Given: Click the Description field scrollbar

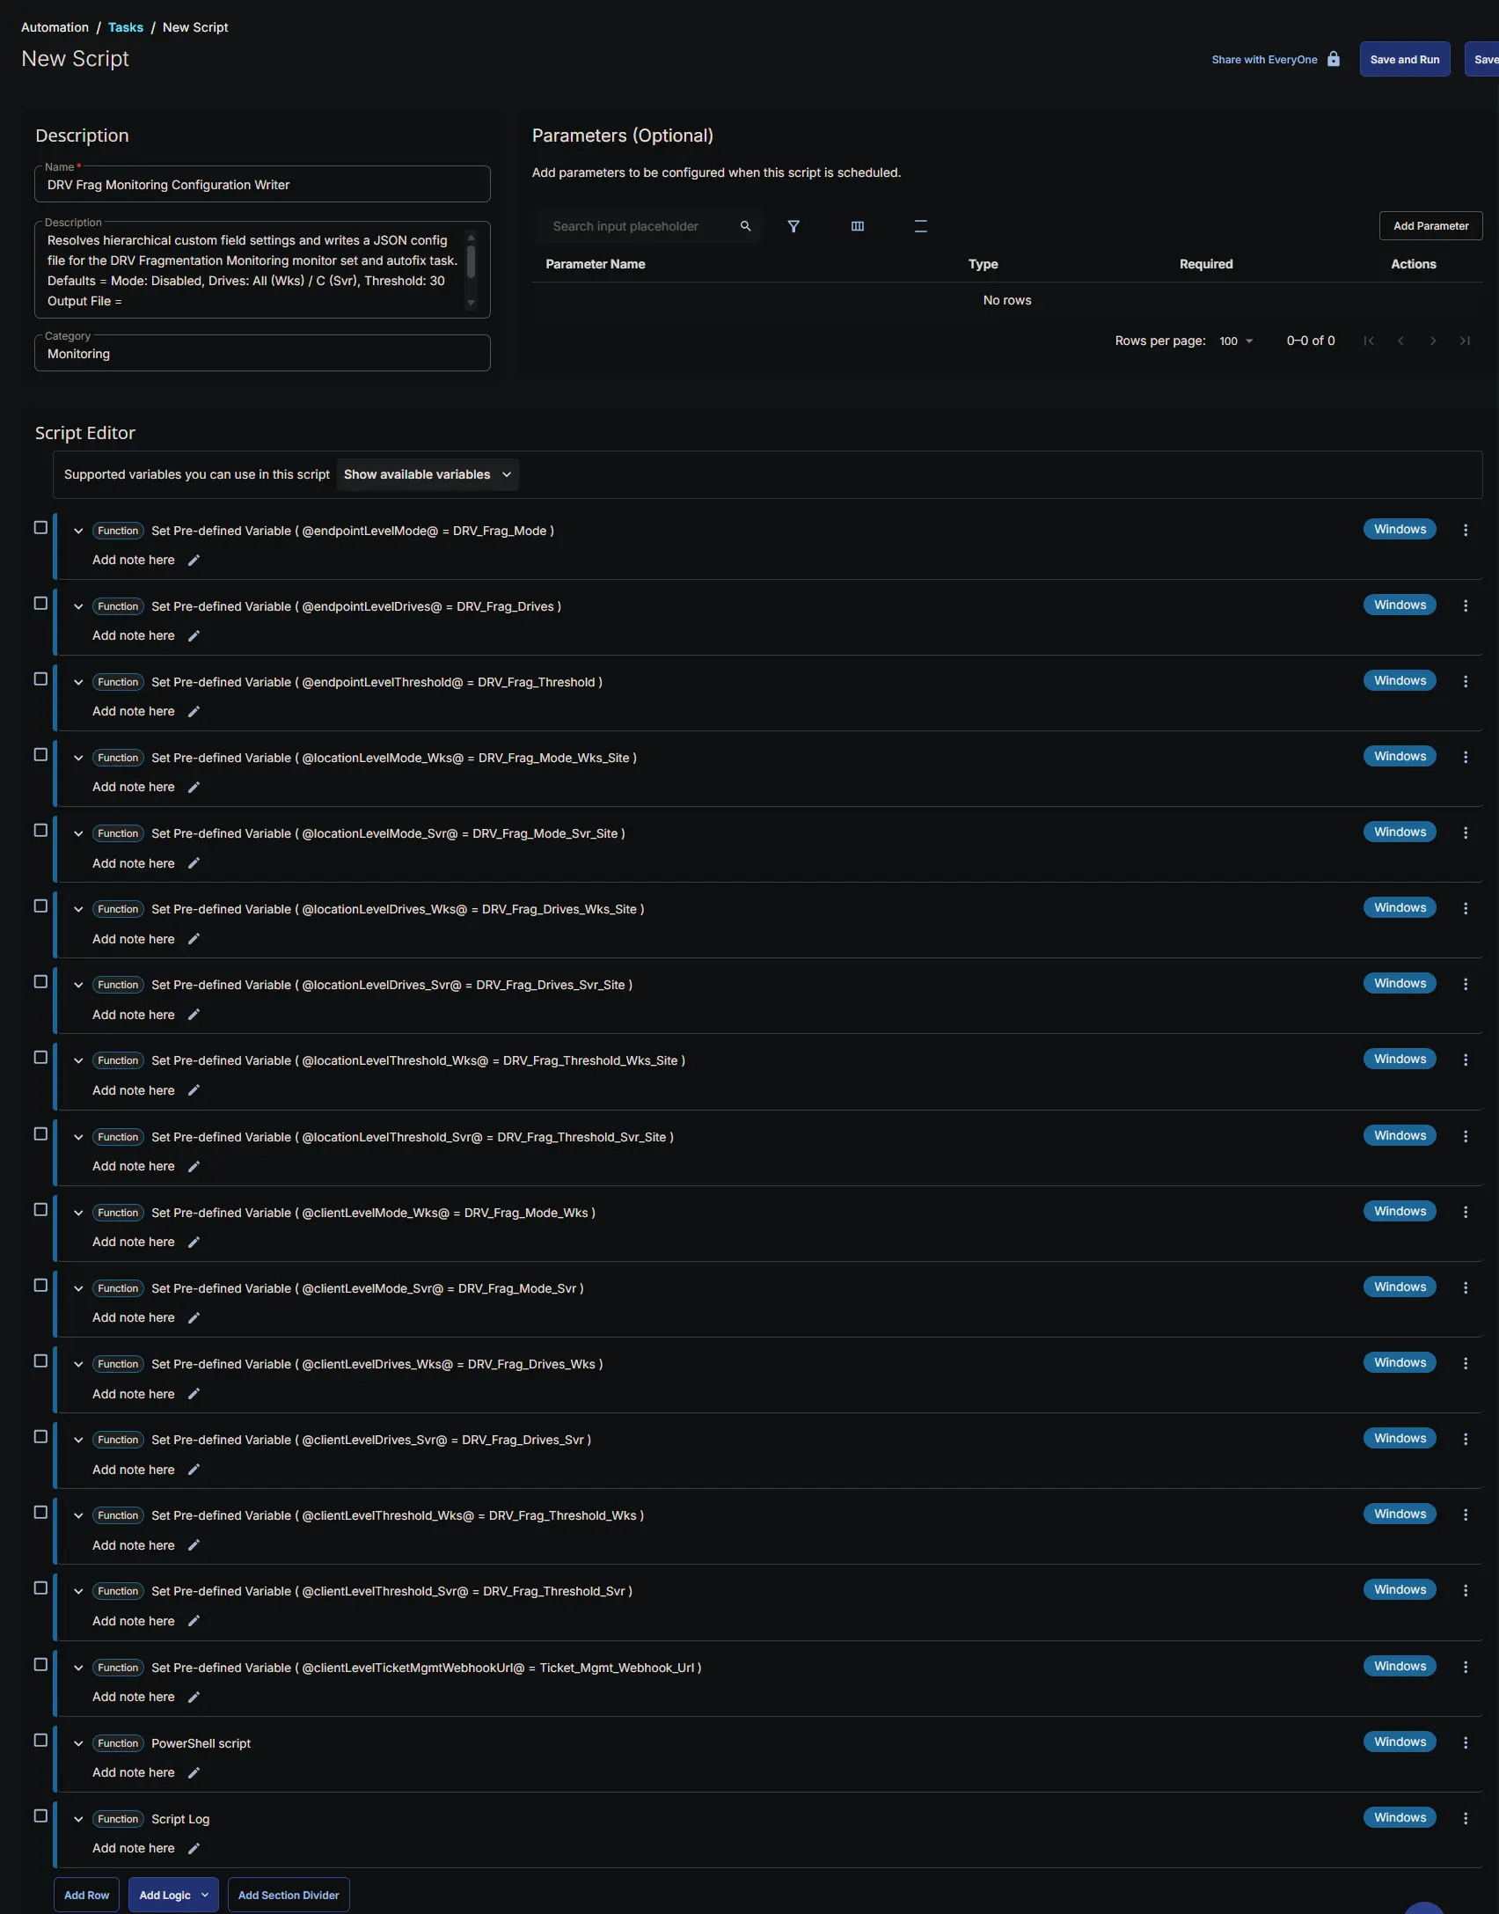Looking at the screenshot, I should [x=471, y=261].
